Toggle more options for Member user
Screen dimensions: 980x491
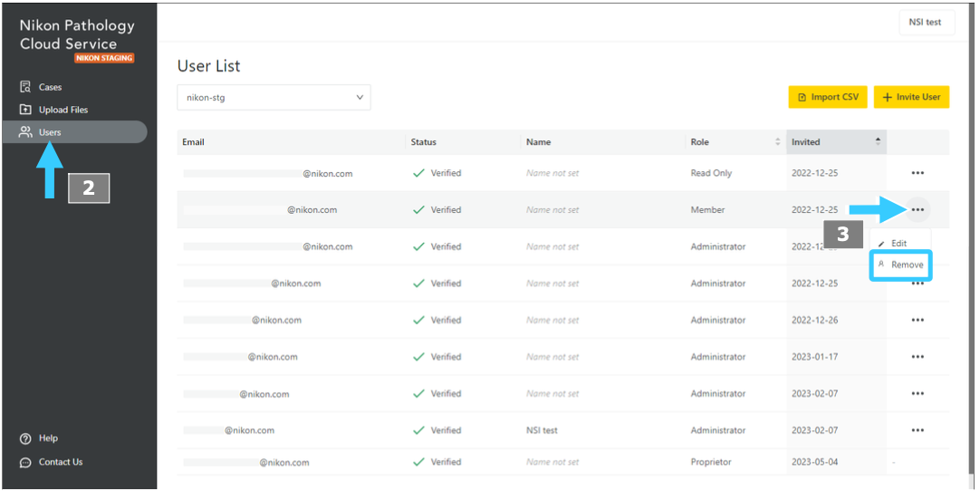918,209
